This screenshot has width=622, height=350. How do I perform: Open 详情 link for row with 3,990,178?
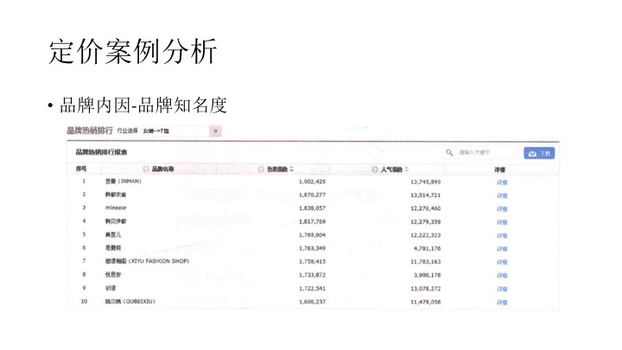point(502,276)
